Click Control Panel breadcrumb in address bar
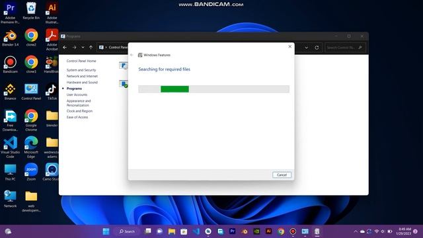This screenshot has width=423, height=238. [x=118, y=47]
